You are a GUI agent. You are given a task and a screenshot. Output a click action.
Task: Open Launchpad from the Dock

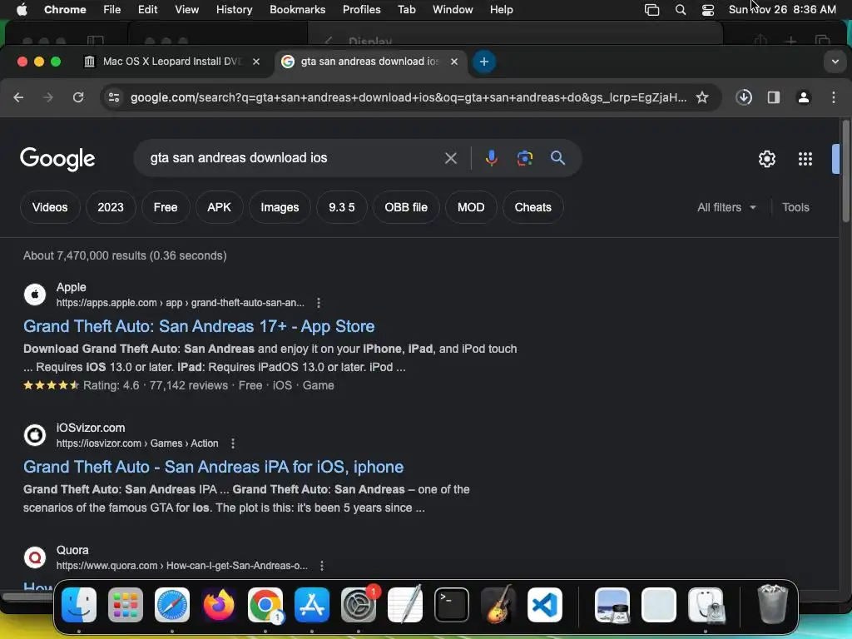(126, 605)
